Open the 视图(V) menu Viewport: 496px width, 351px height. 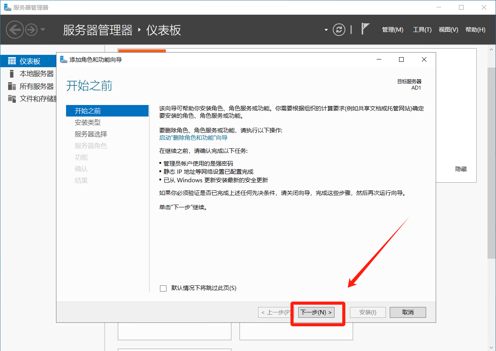point(448,30)
